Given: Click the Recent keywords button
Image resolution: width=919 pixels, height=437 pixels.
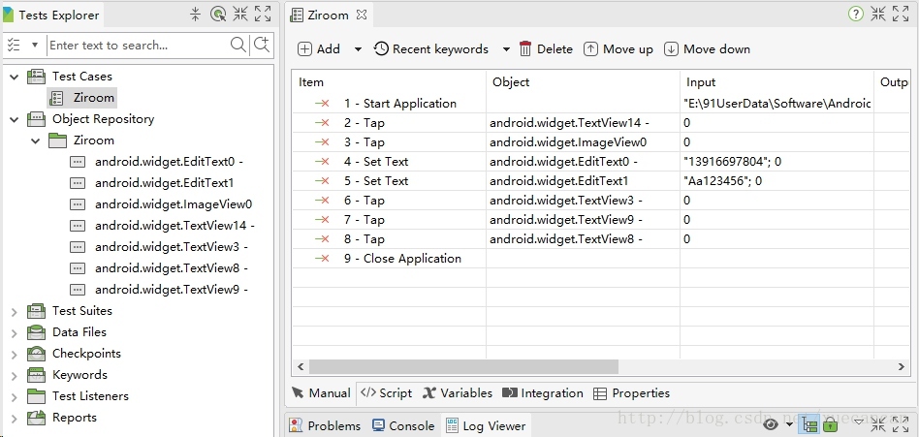Looking at the screenshot, I should (x=431, y=49).
